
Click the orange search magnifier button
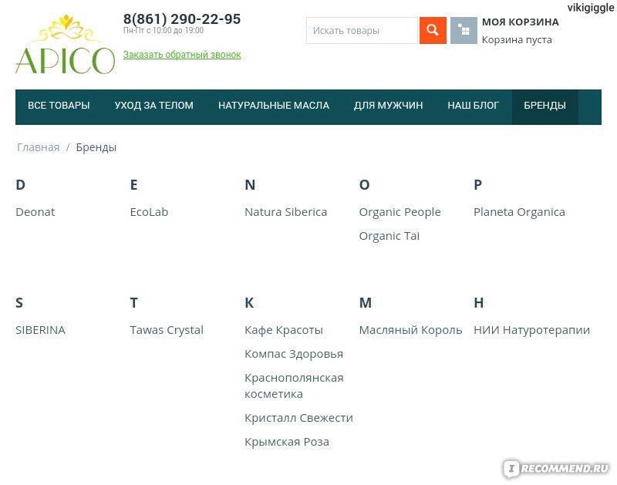click(433, 30)
